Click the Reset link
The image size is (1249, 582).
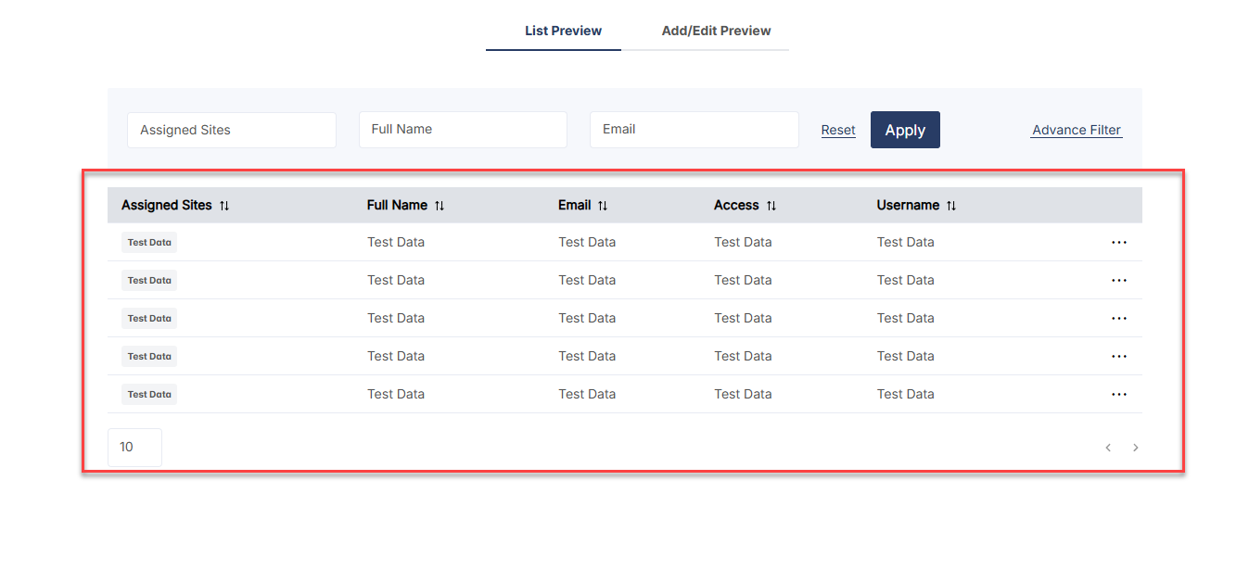click(838, 130)
